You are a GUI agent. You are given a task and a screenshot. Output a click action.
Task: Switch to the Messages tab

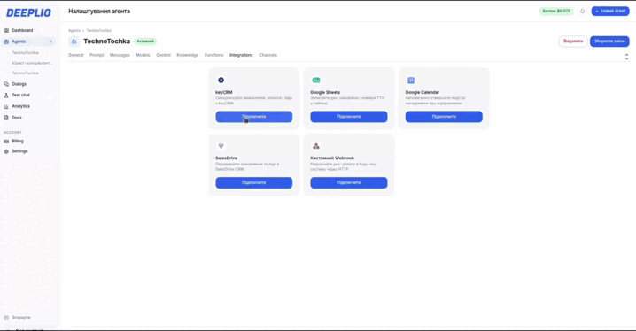pos(120,55)
